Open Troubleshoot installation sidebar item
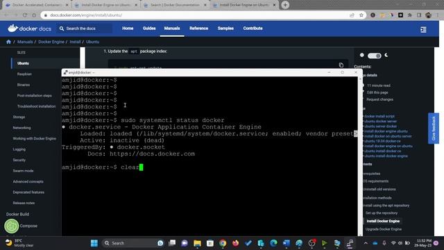The image size is (444, 250). (x=36, y=106)
